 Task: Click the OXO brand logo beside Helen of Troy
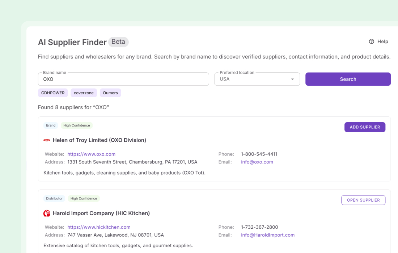(x=47, y=140)
